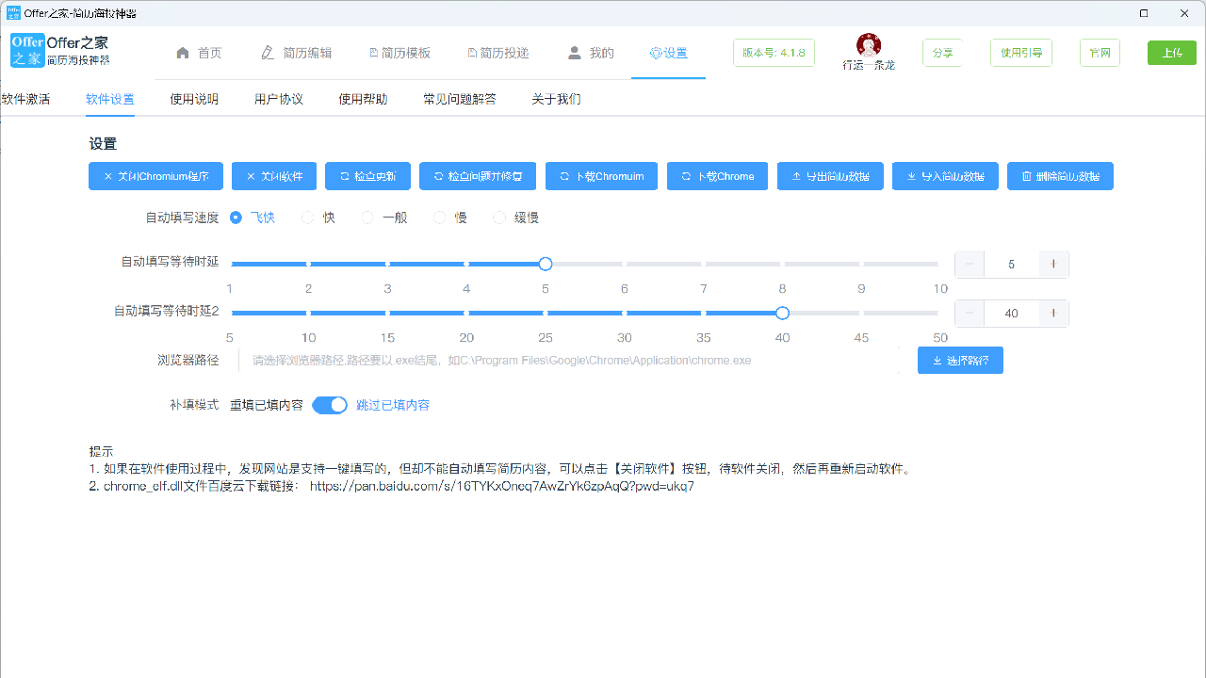Image resolution: width=1206 pixels, height=678 pixels.
Task: Decrease the second delay using minus stepper
Action: [969, 313]
